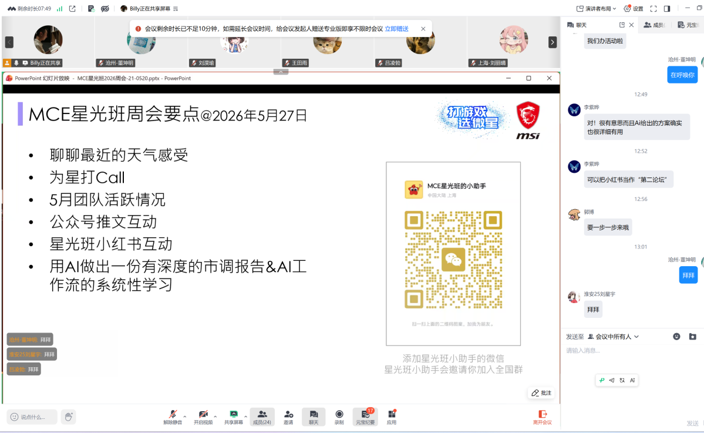Switch to the 聊天 tab
The height and width of the screenshot is (433, 704).
(577, 25)
